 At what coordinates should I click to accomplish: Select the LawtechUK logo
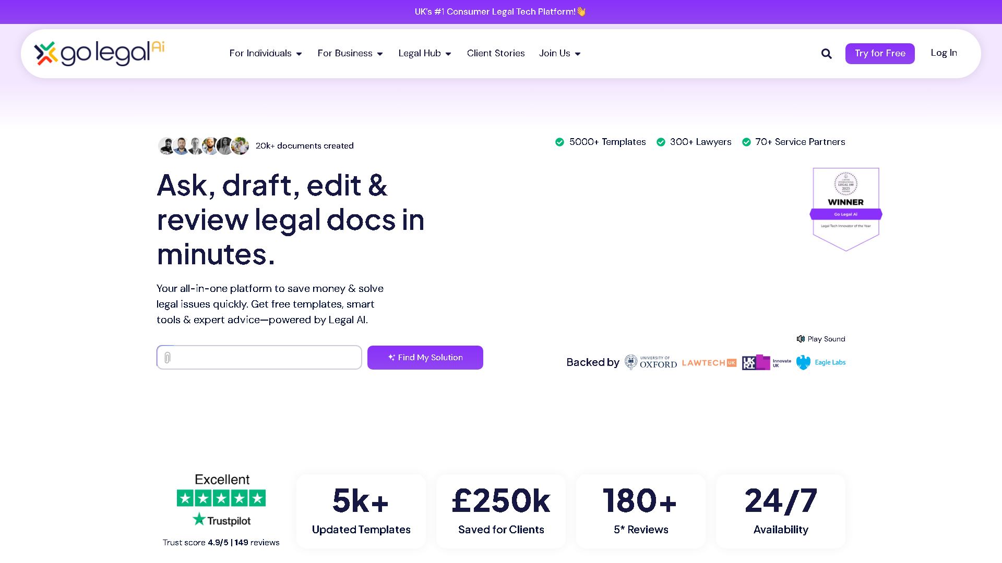click(x=709, y=362)
